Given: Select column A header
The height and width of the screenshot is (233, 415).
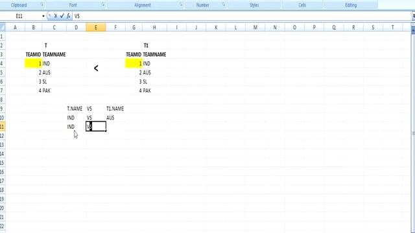Looking at the screenshot, I should pyautogui.click(x=15, y=27).
